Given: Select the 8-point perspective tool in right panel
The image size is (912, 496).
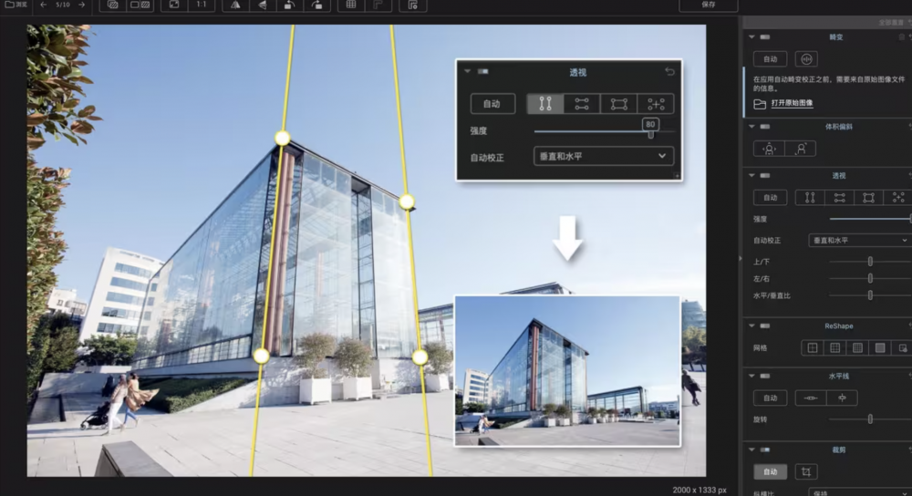Looking at the screenshot, I should (898, 198).
